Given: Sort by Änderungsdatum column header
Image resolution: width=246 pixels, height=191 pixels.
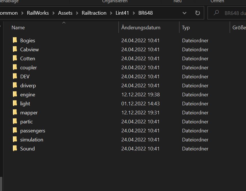Looking at the screenshot, I should [141, 28].
